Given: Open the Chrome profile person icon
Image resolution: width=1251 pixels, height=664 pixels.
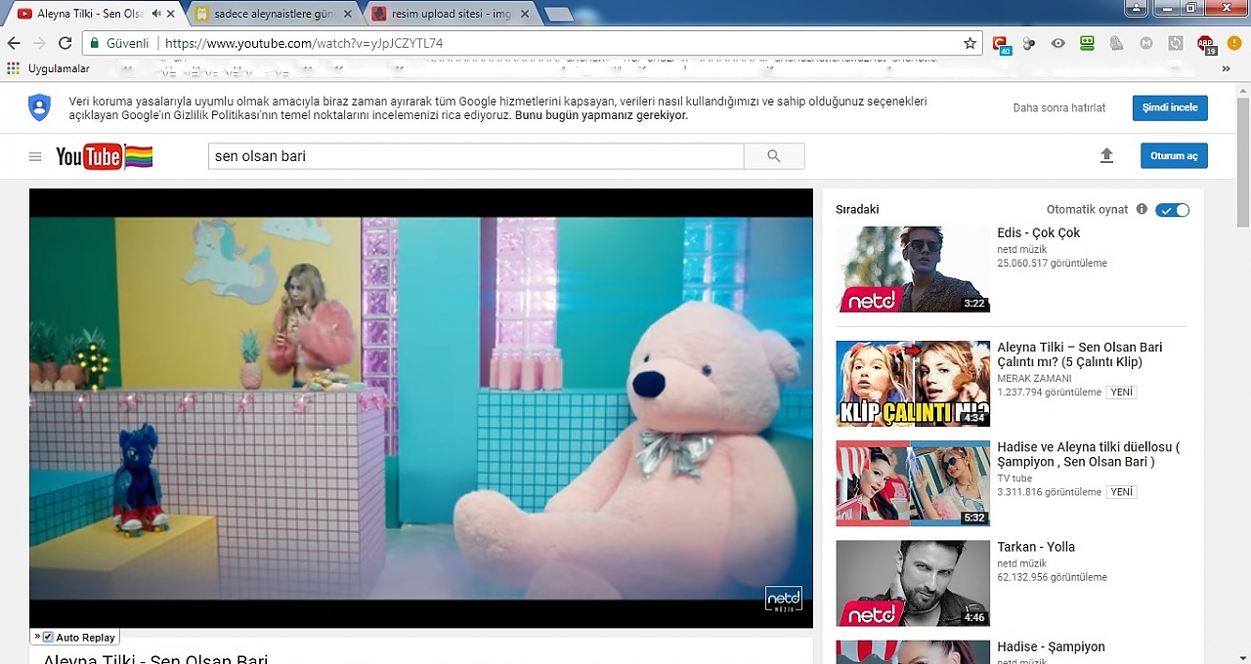Looking at the screenshot, I should tap(1136, 7).
